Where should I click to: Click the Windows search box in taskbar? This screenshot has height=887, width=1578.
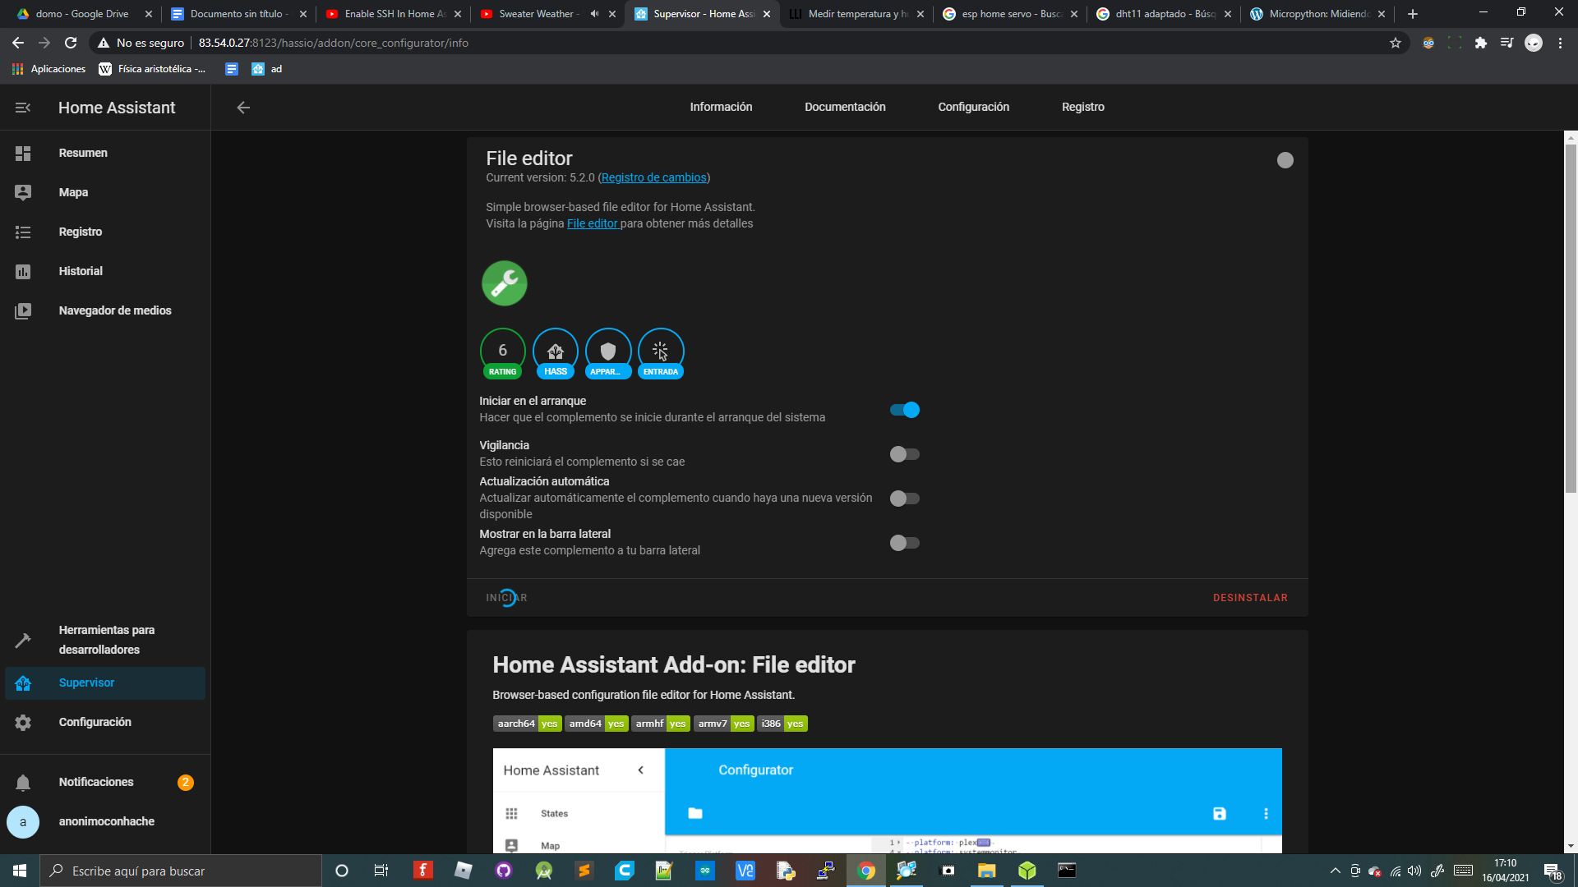pos(181,871)
